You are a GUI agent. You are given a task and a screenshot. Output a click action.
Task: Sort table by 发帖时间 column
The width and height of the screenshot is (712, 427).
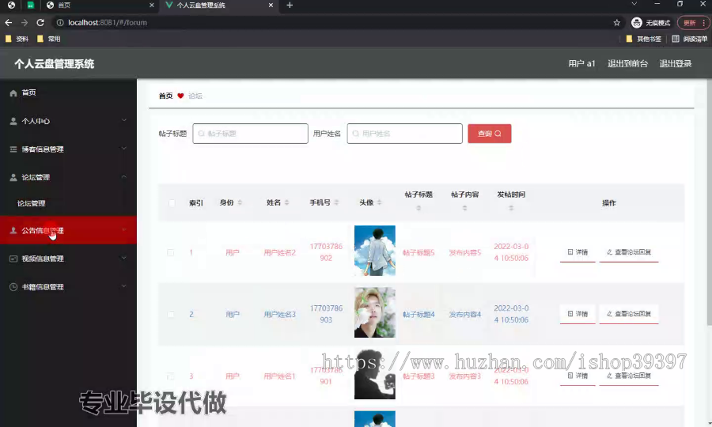click(511, 208)
